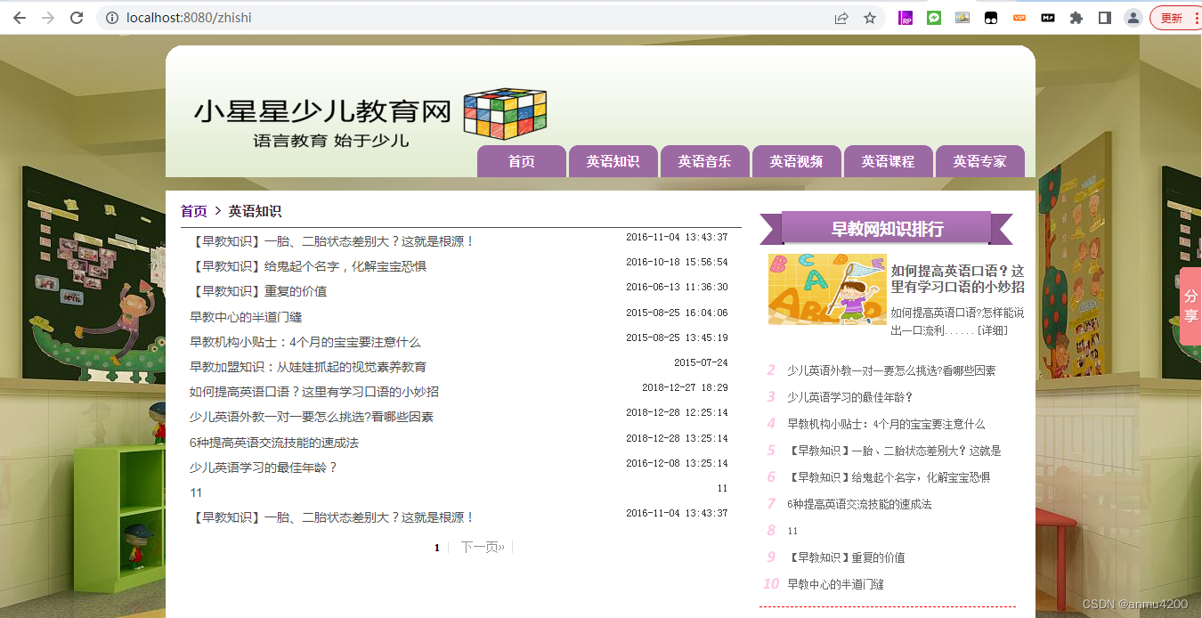
Task: Open 【早教知识】重复的价值 article in main list
Action: coord(258,291)
